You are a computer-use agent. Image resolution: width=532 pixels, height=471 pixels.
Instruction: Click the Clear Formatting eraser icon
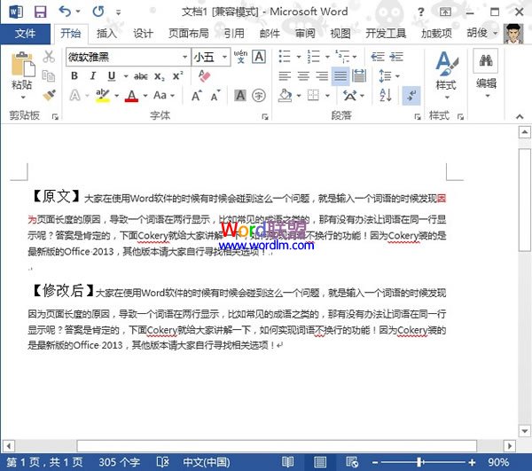(206, 76)
